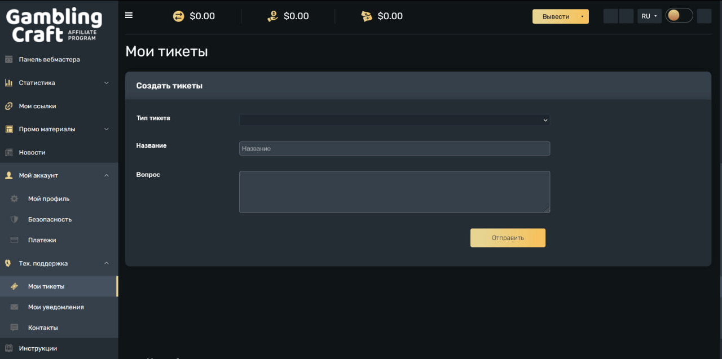
Task: Click the shield icon for Security
Action: click(x=15, y=219)
